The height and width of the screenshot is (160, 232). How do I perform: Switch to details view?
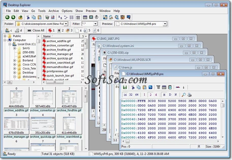(x=78, y=17)
